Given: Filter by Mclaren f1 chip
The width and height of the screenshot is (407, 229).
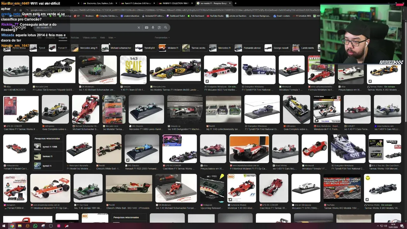Looking at the screenshot, I should point(169,48).
